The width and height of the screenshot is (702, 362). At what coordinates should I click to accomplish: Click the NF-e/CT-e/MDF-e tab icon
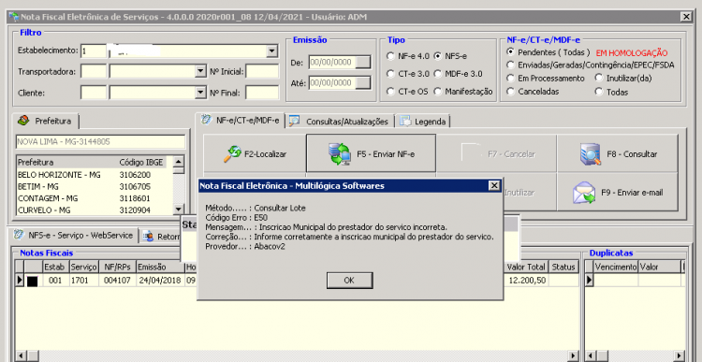tap(206, 120)
